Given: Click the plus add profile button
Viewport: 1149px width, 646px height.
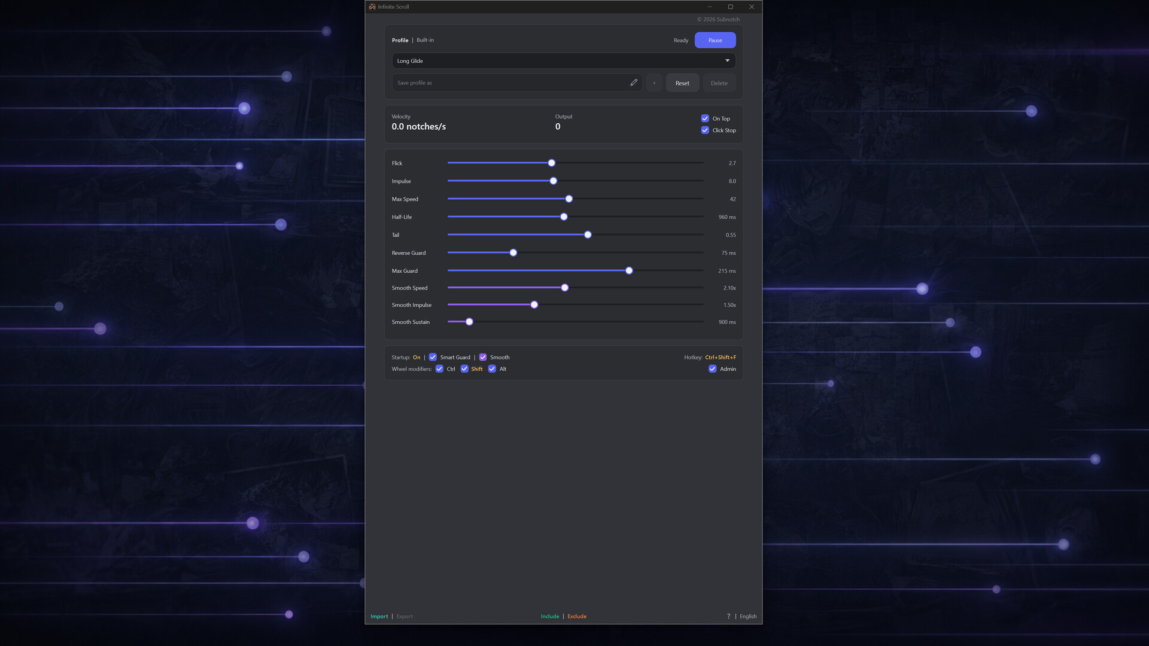Looking at the screenshot, I should point(654,83).
